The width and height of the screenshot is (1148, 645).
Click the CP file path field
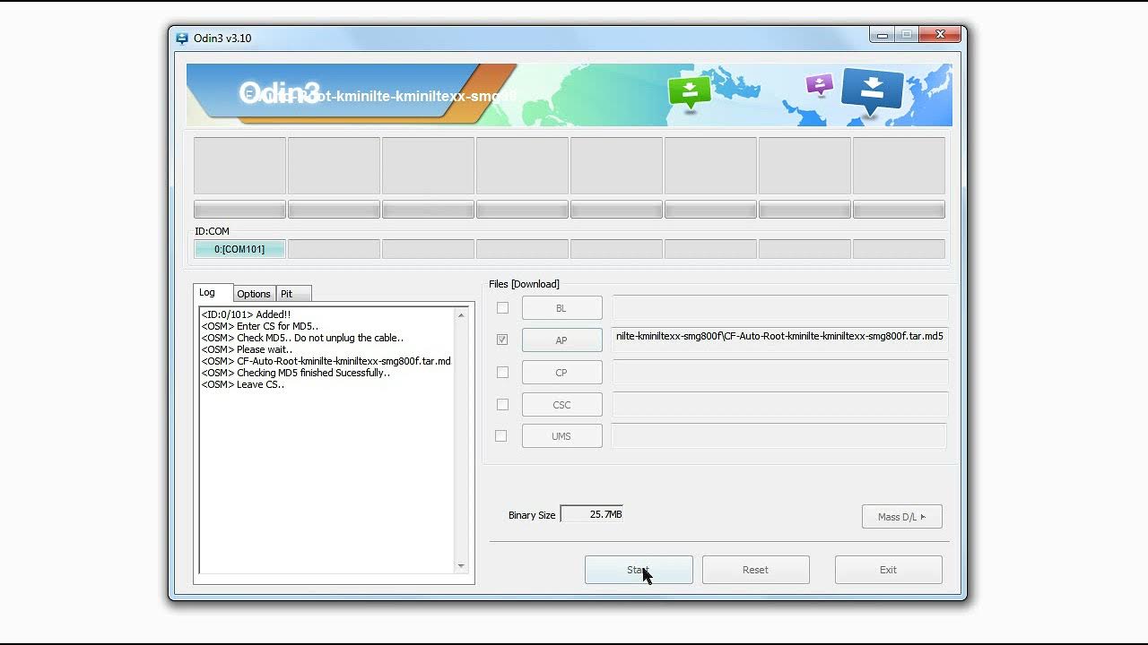pyautogui.click(x=780, y=373)
